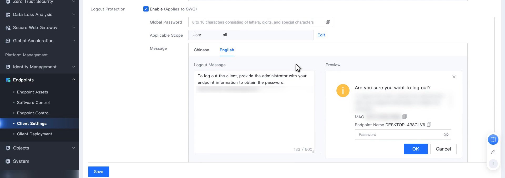Viewport: 505px width, 178px height.
Task: Open the feedback pencil floating icon
Action: (493, 152)
